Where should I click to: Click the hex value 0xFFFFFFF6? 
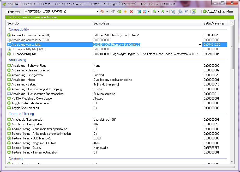212,148
